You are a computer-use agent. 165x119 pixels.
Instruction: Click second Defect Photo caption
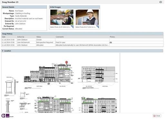coord(85,27)
